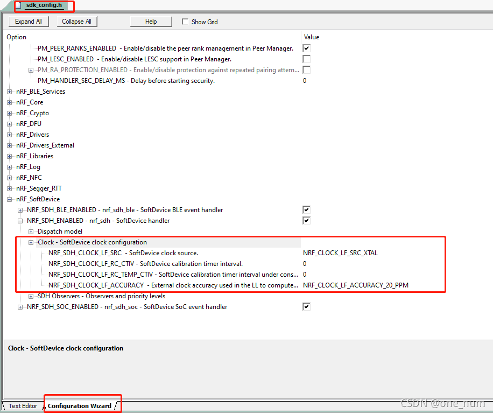Collapse the NRF_SDH_ENABLED node
Viewport: 493px width, 414px height.
pos(20,221)
